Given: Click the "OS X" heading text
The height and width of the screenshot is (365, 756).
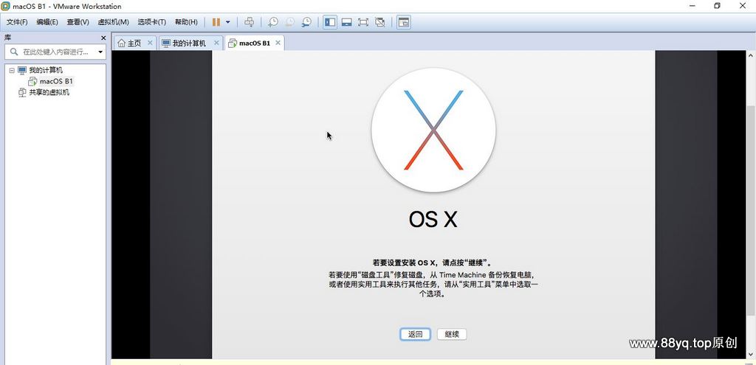Looking at the screenshot, I should [x=433, y=220].
